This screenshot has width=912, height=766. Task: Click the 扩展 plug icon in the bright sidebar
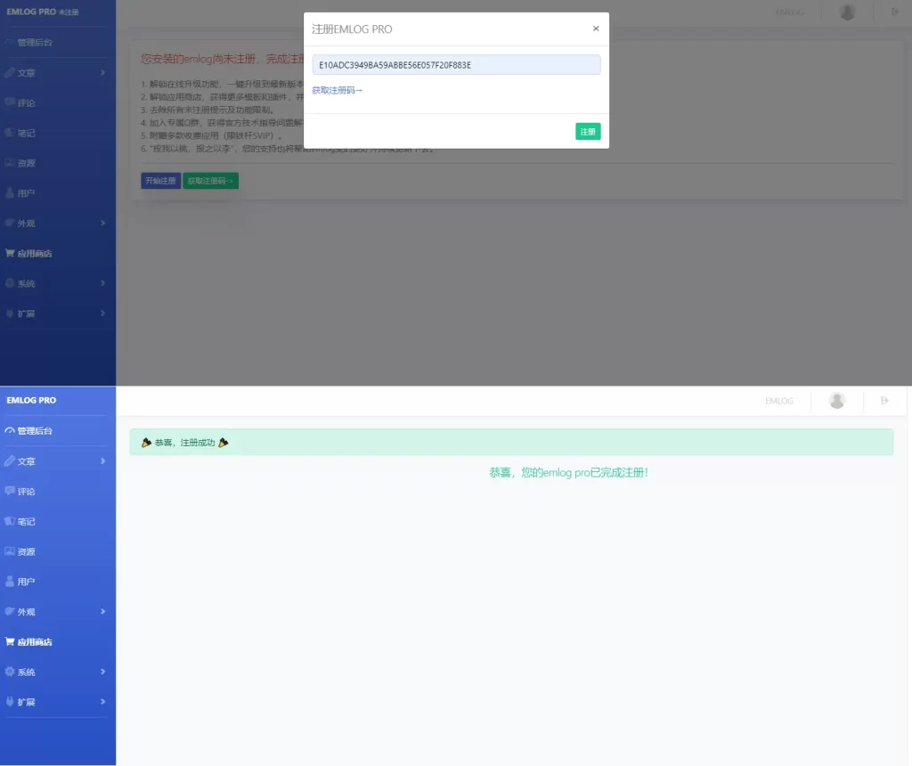click(10, 702)
